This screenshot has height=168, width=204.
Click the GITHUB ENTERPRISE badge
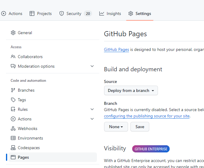pyautogui.click(x=151, y=149)
